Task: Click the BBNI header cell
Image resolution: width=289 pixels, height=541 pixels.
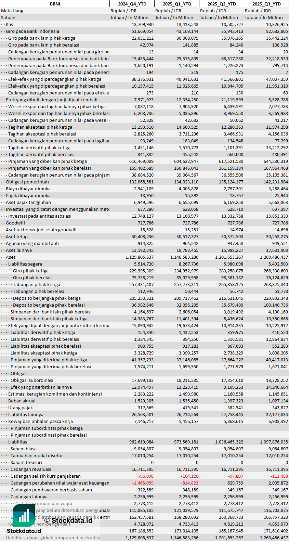Action: tap(55, 4)
